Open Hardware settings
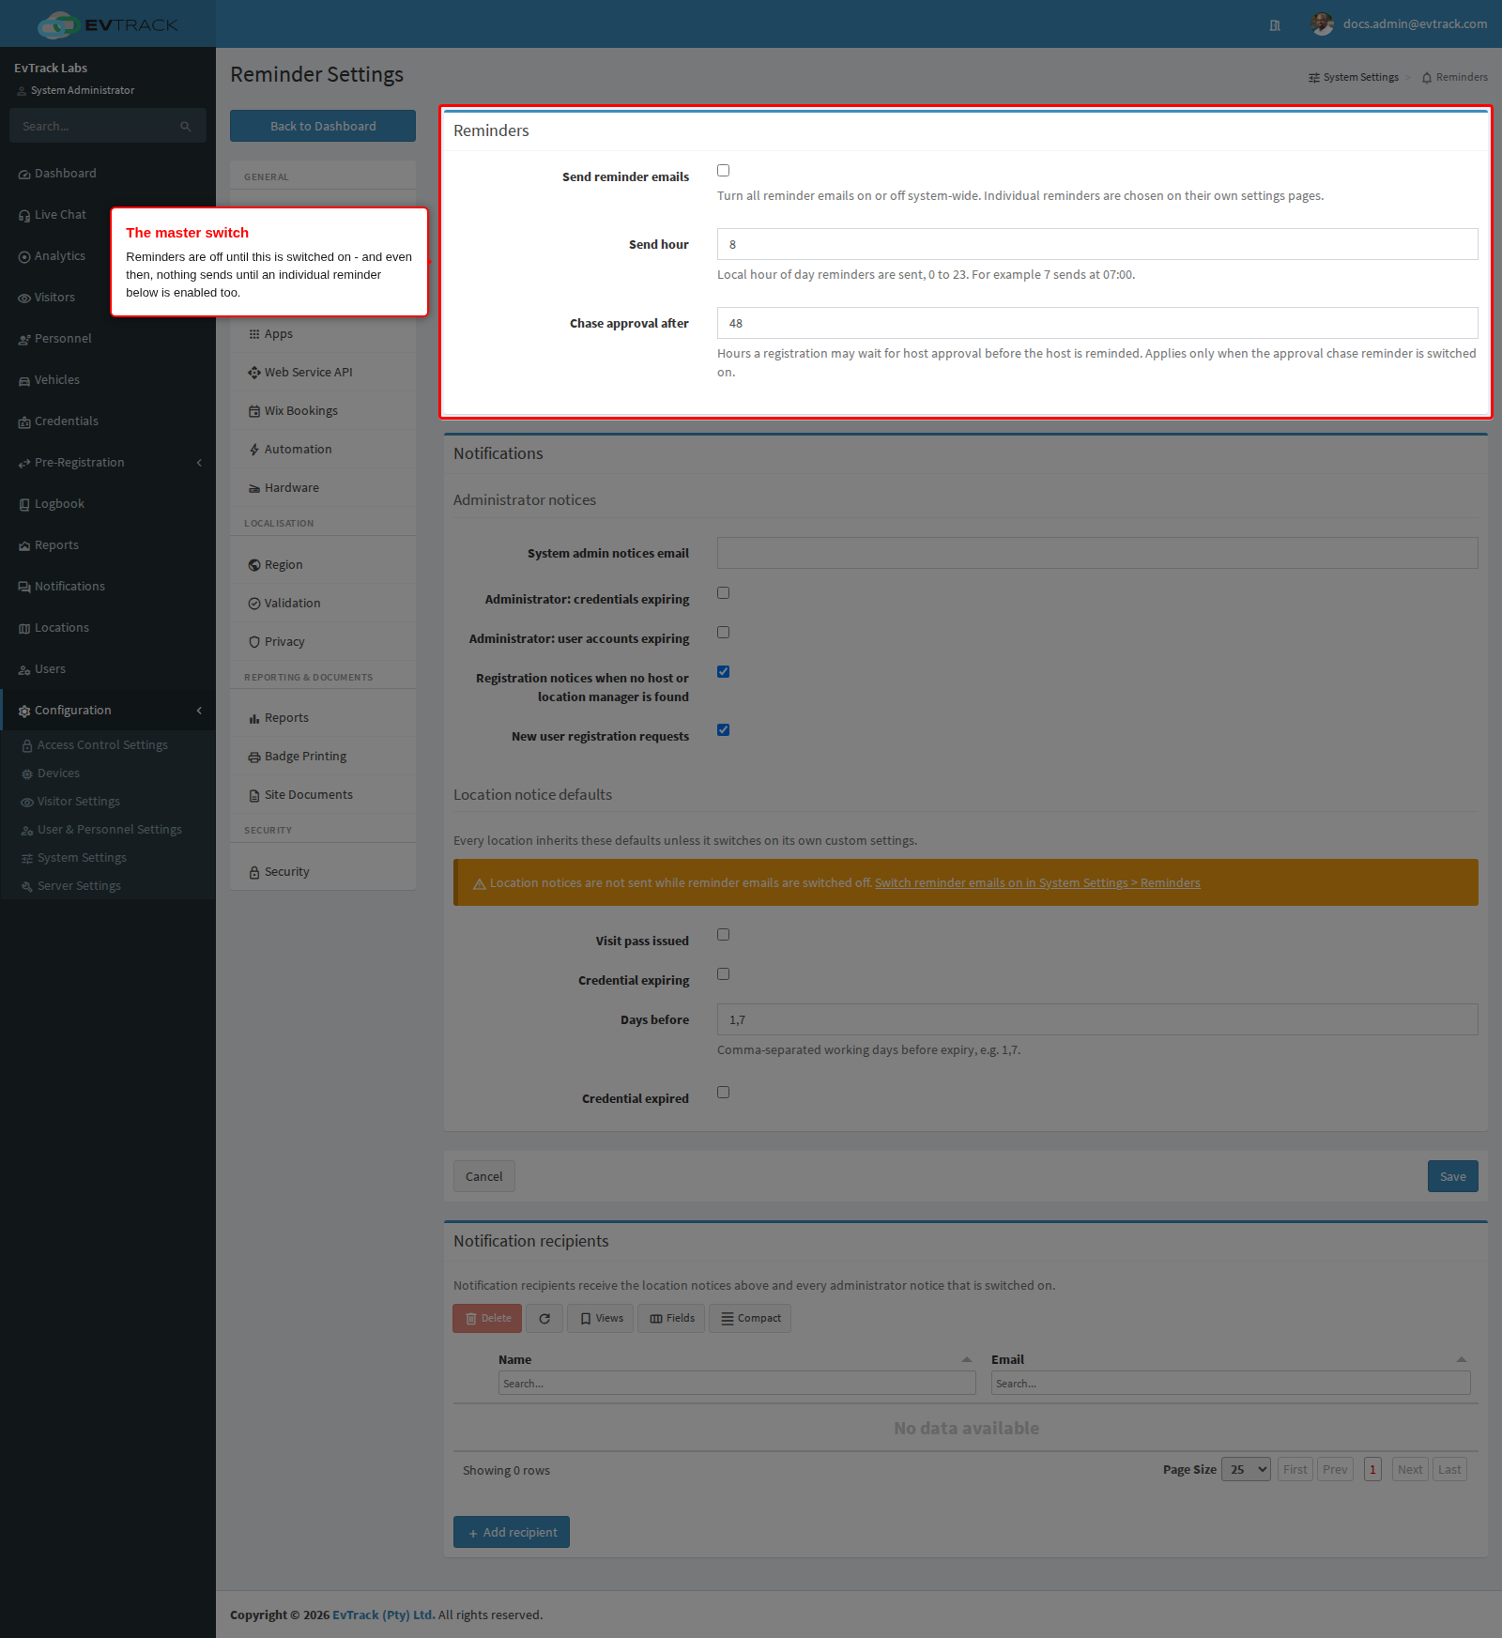The image size is (1502, 1638). click(323, 487)
